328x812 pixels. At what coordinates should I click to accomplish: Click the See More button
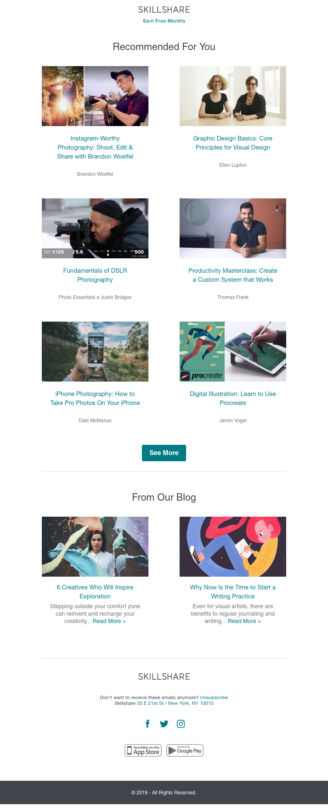click(x=164, y=453)
